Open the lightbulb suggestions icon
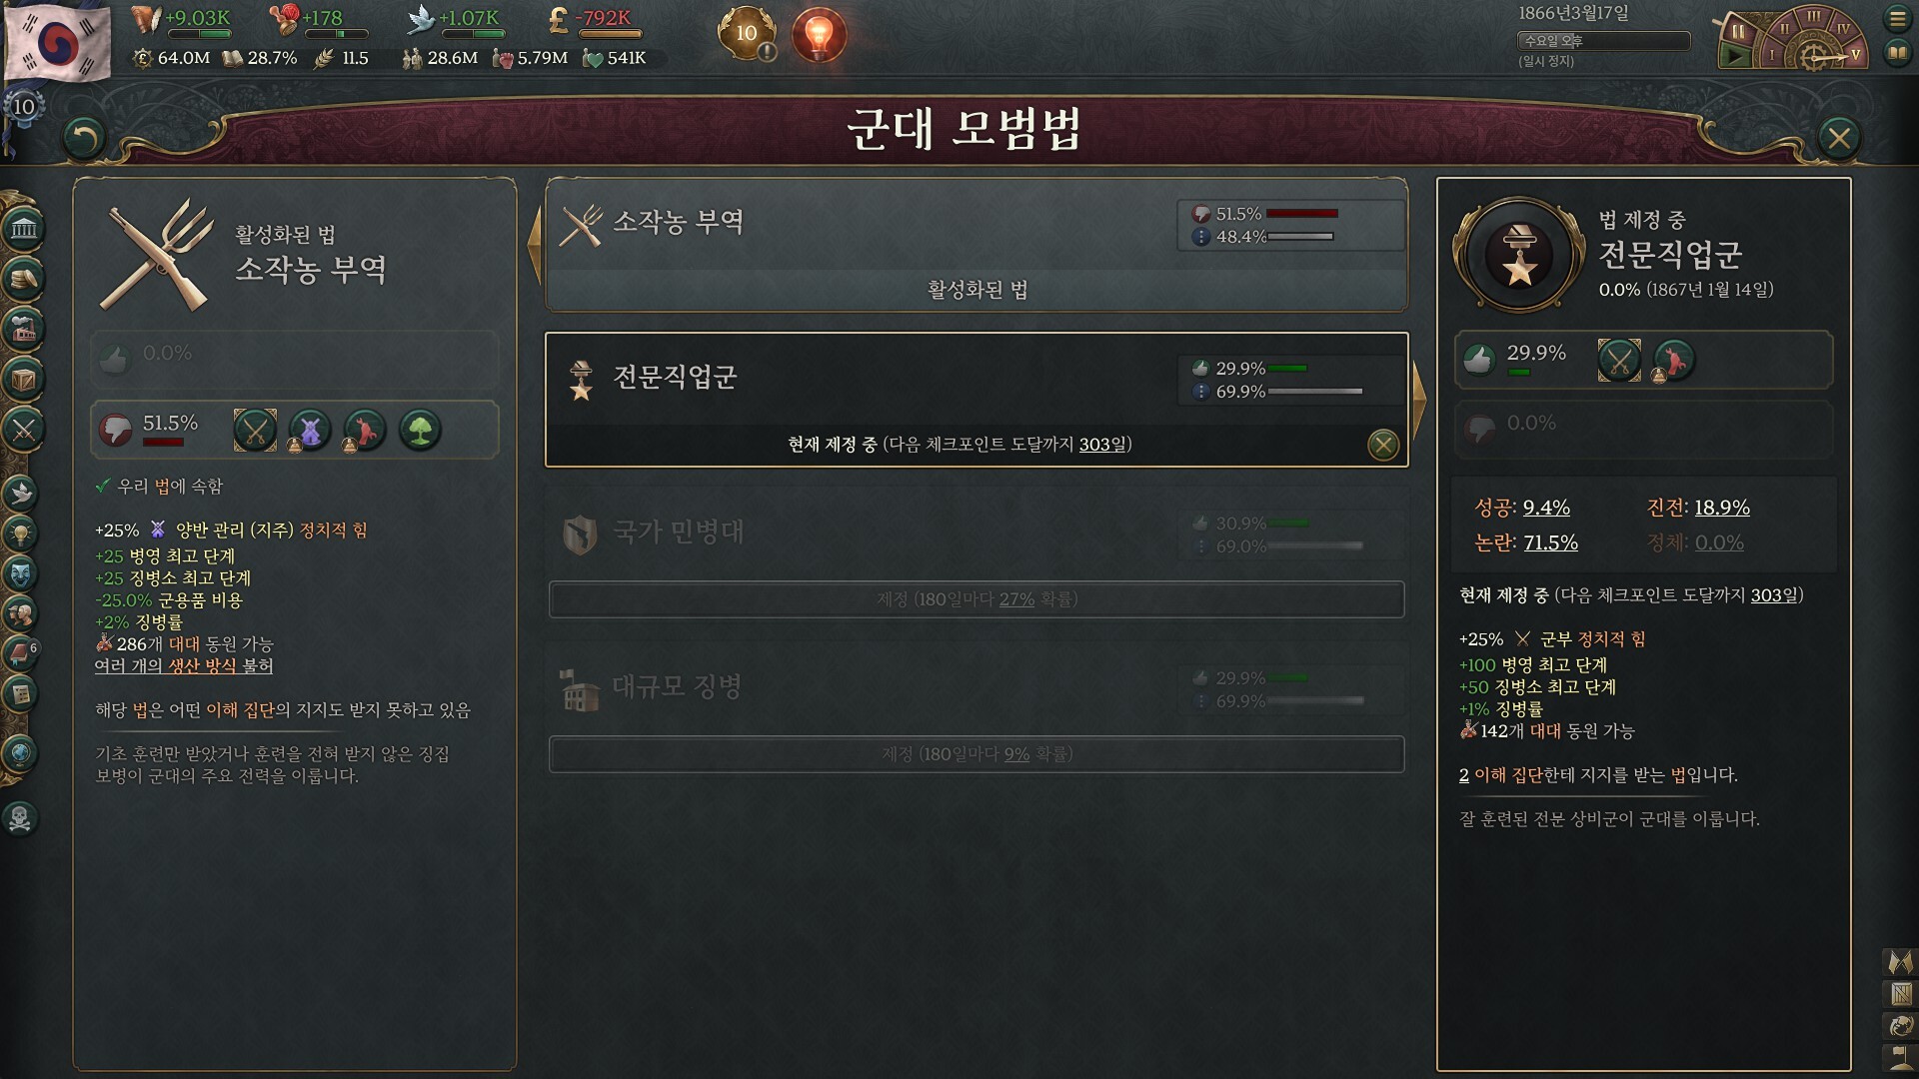This screenshot has width=1919, height=1079. [819, 35]
